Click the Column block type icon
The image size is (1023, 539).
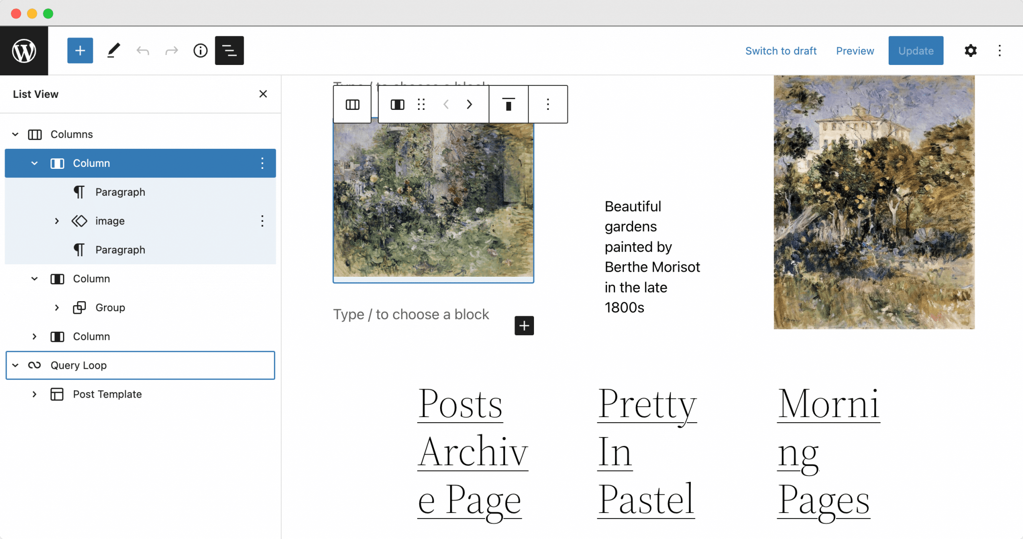coord(398,104)
